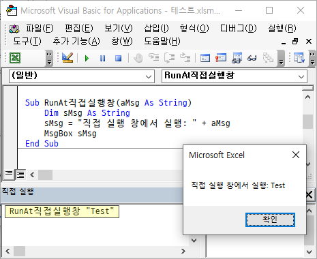Screen dimensions: 317x259
Task: Click the code pane left scroll arrow
Action: click(32, 174)
